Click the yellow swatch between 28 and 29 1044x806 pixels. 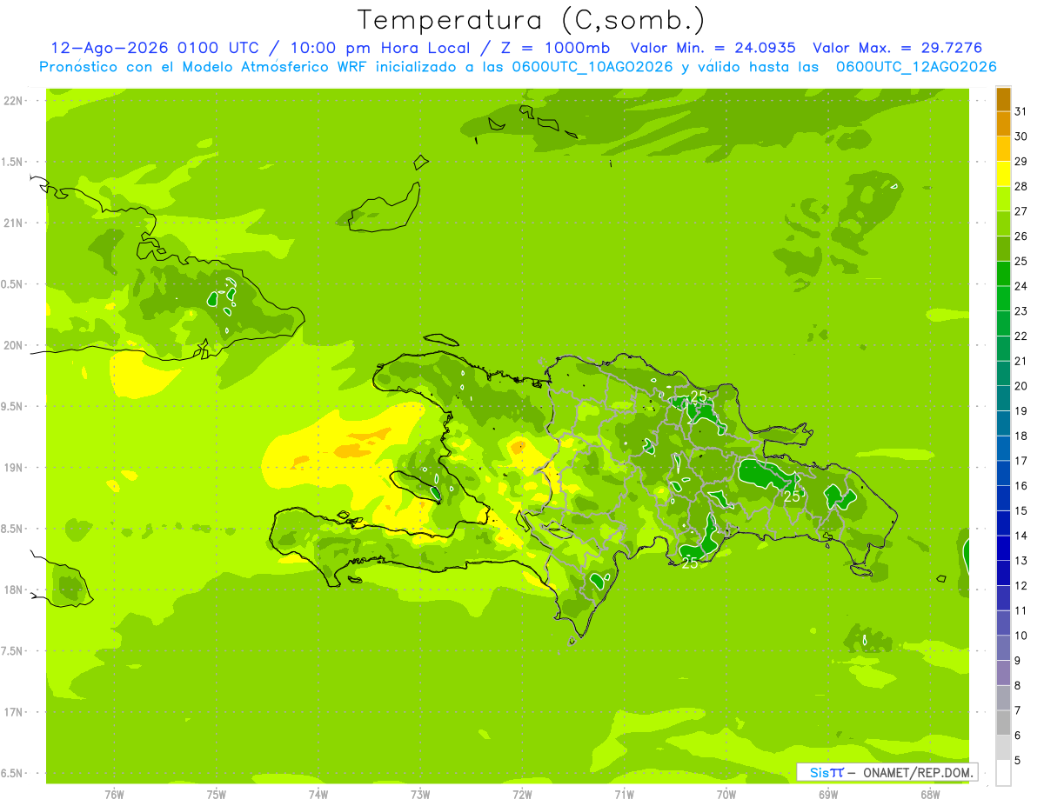[x=1003, y=174]
